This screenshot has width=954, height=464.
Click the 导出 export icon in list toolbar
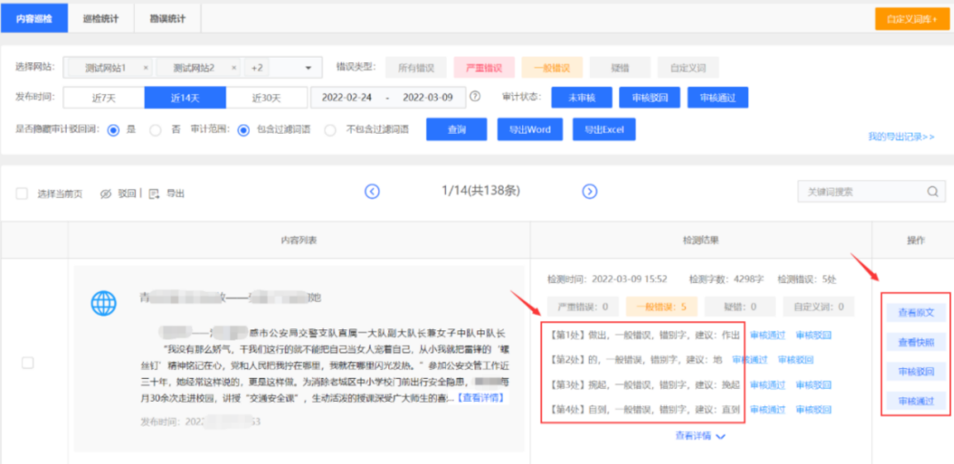[x=154, y=193]
